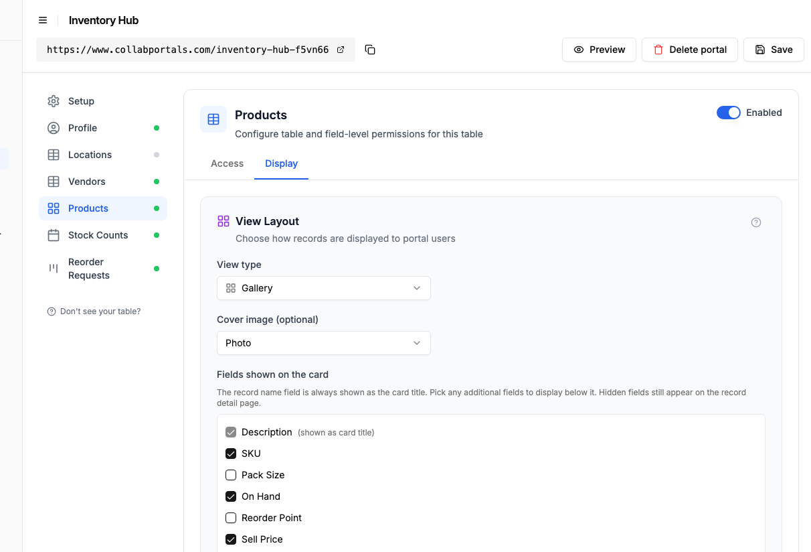Open the hamburger menu next to Inventory Hub
811x552 pixels.
coord(43,20)
